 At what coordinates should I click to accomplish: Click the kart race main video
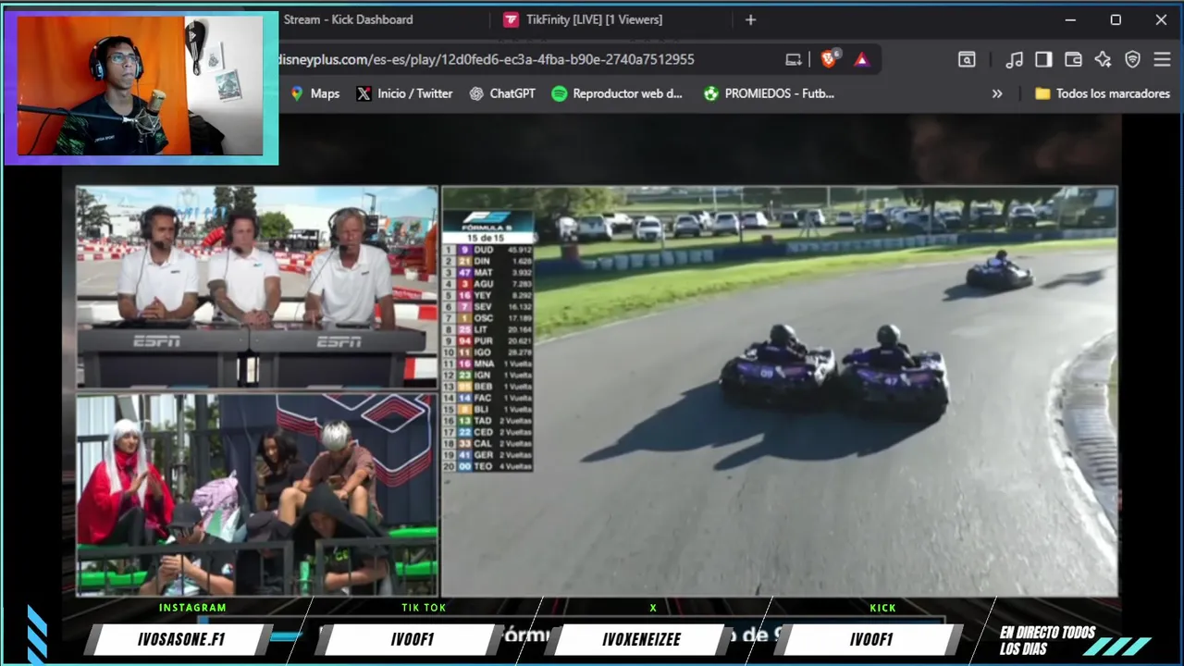click(779, 391)
